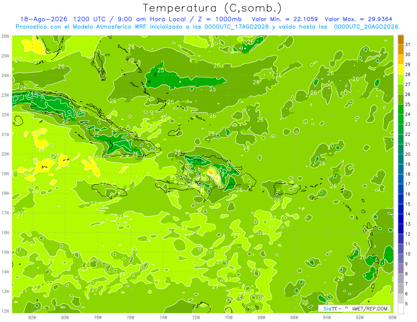Click the "60W" longitude axis label
The image size is (417, 322).
coord(392,317)
